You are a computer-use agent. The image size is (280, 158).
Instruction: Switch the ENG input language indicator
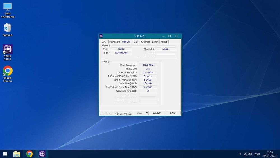pyautogui.click(x=257, y=154)
